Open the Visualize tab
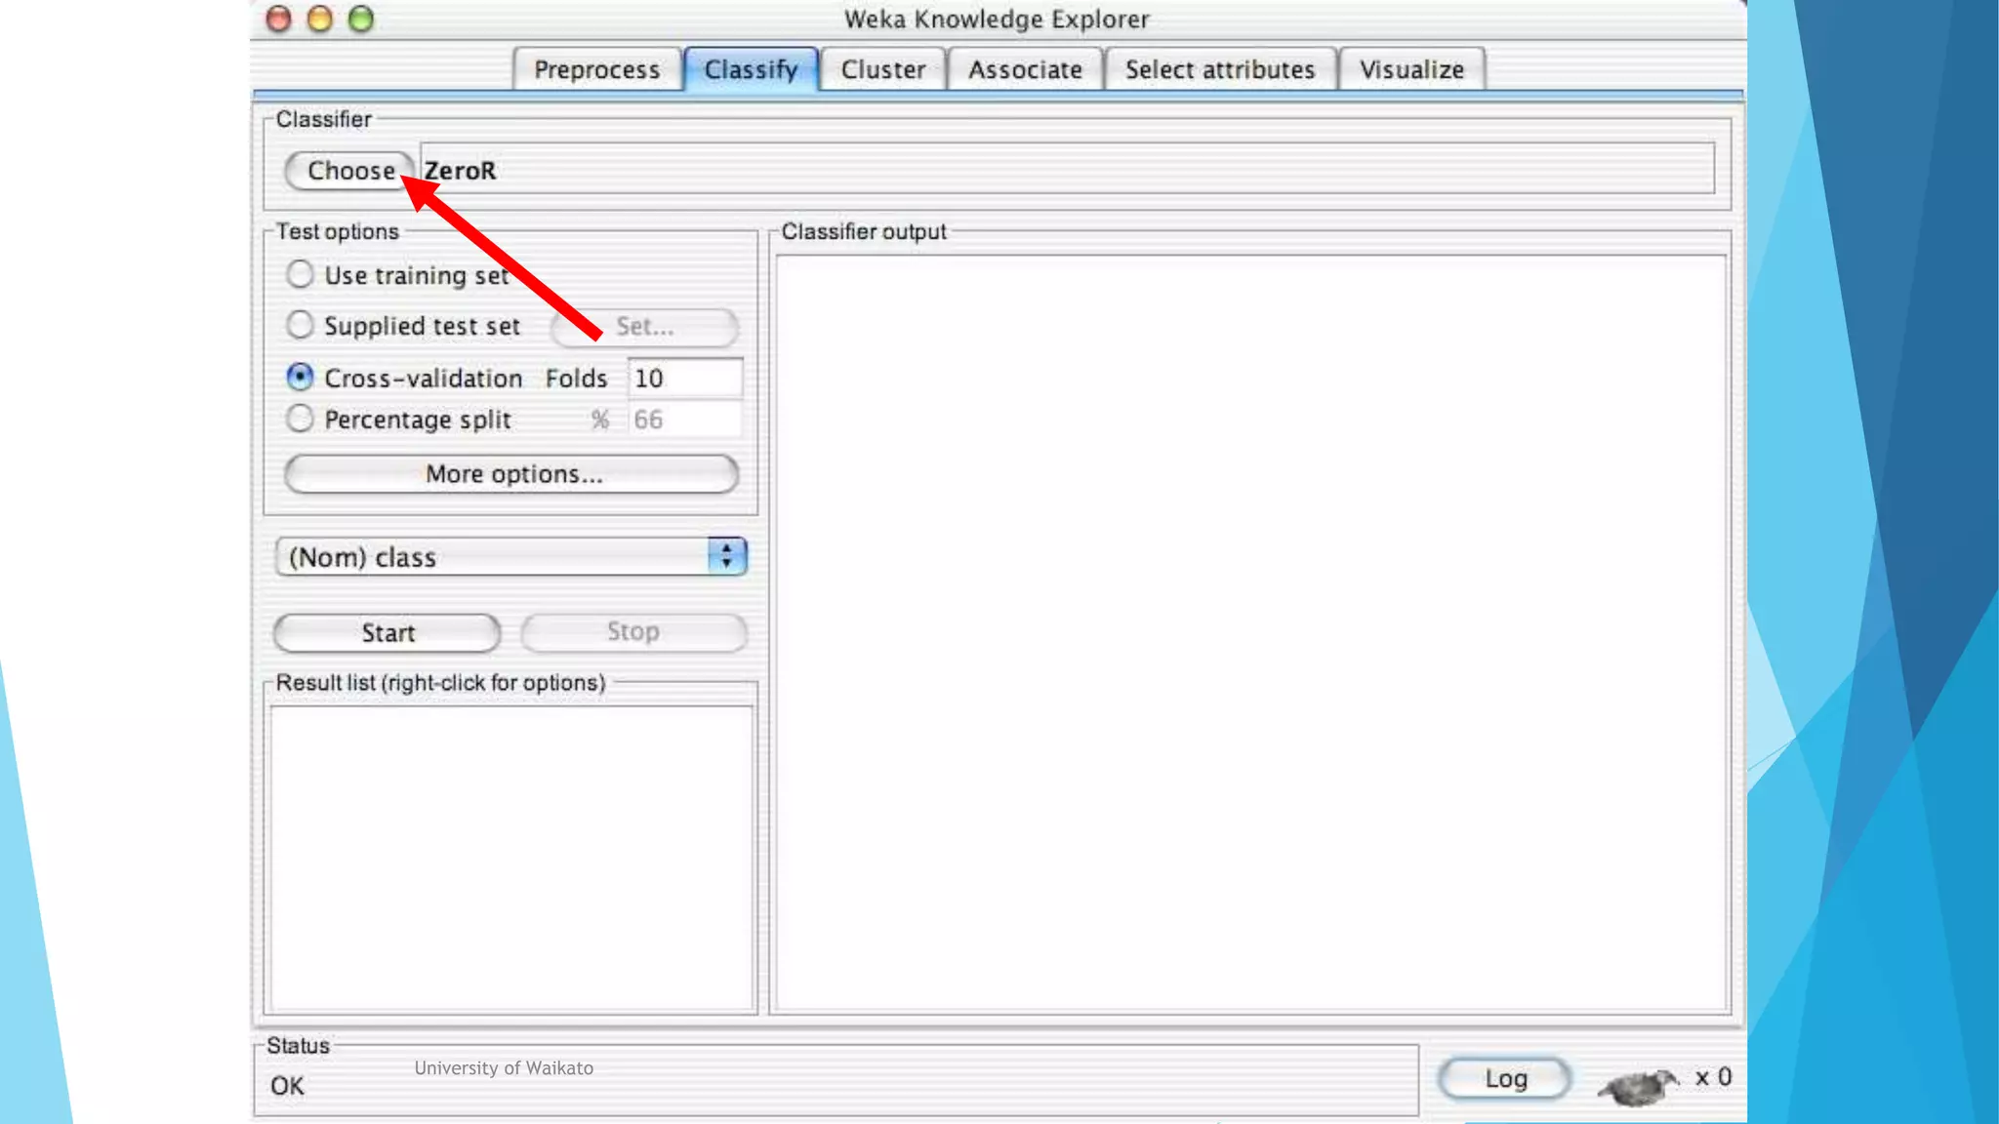 (x=1411, y=69)
